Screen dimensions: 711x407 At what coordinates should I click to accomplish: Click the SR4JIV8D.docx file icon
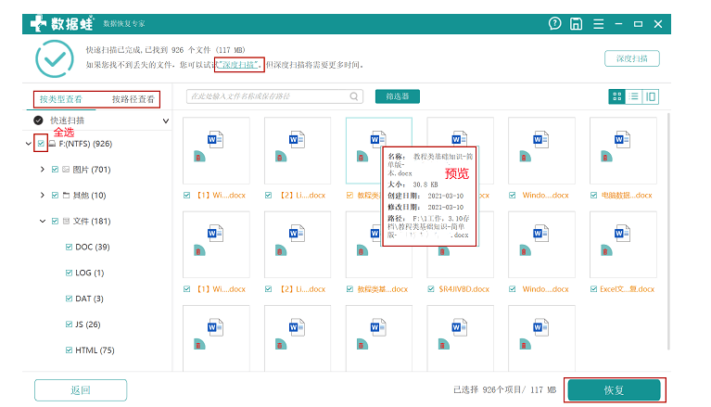click(x=458, y=244)
